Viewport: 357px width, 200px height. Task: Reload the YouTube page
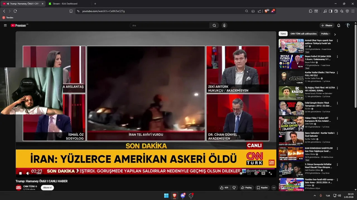click(15, 11)
